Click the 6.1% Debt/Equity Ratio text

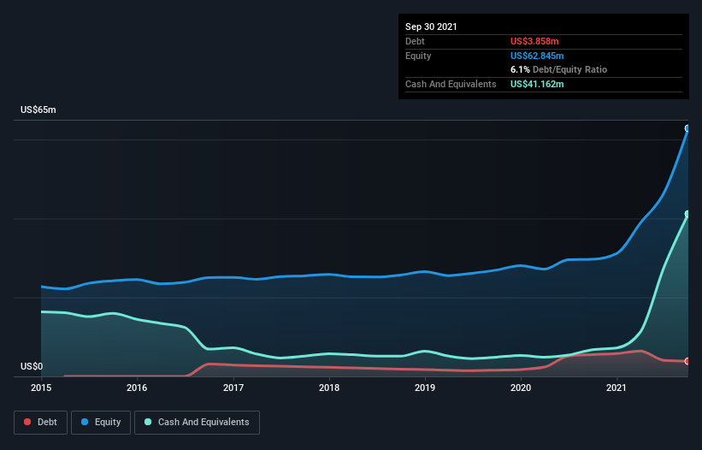click(558, 69)
